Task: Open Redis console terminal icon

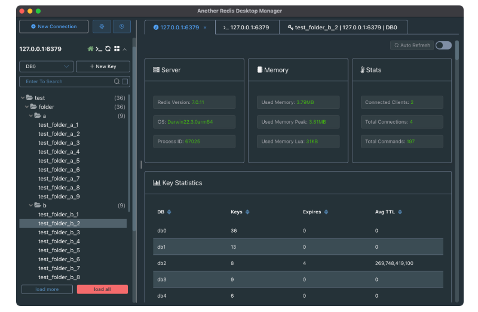Action: tap(99, 49)
